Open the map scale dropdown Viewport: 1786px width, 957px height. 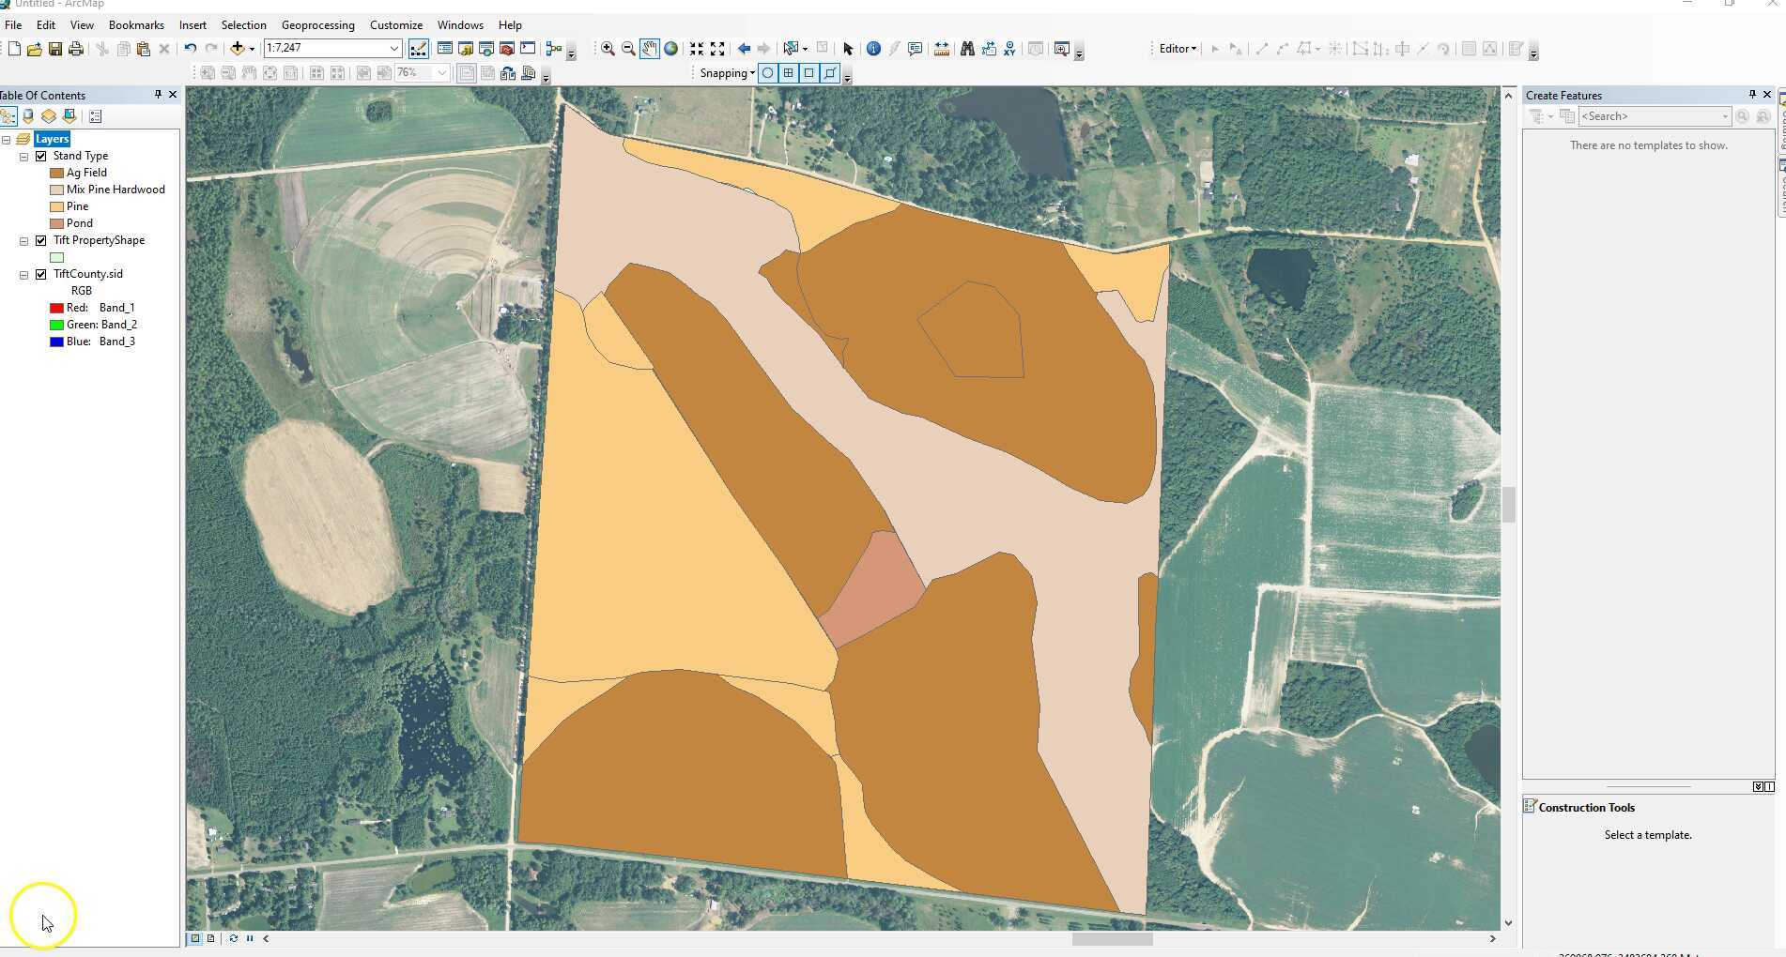click(x=396, y=48)
